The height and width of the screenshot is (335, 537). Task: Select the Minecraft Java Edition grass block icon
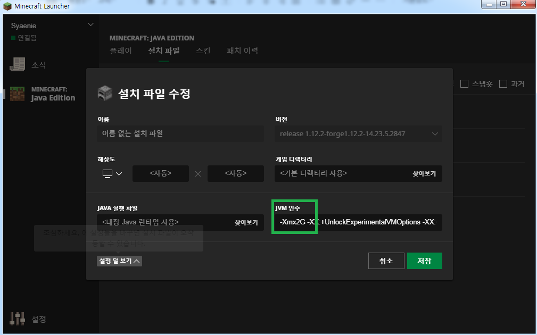tap(17, 94)
